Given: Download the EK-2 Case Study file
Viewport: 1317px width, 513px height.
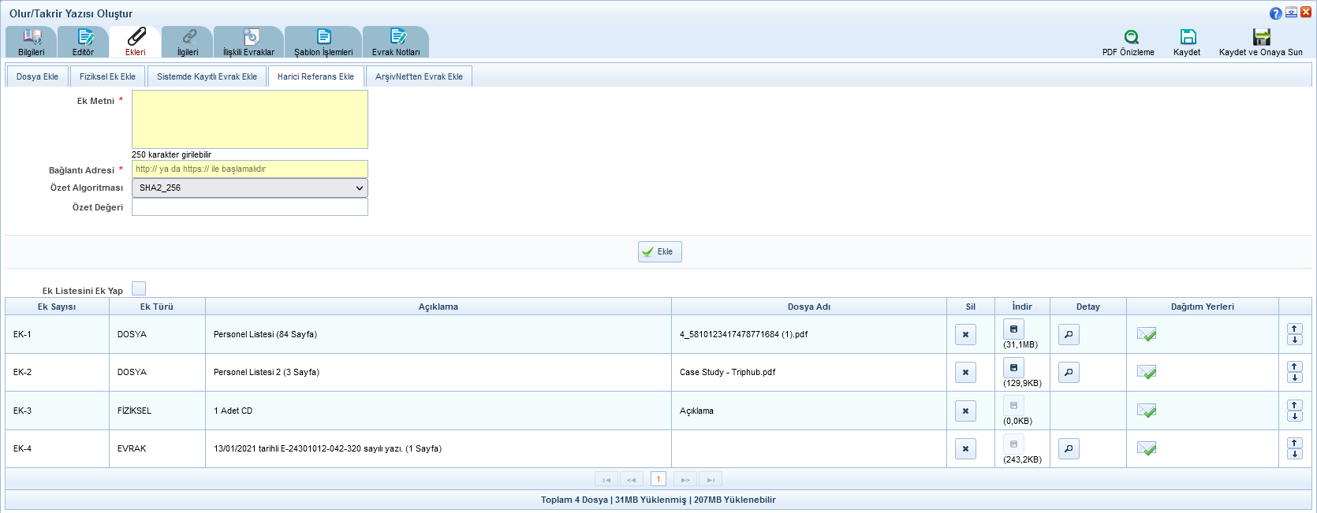Looking at the screenshot, I should click(x=1013, y=367).
